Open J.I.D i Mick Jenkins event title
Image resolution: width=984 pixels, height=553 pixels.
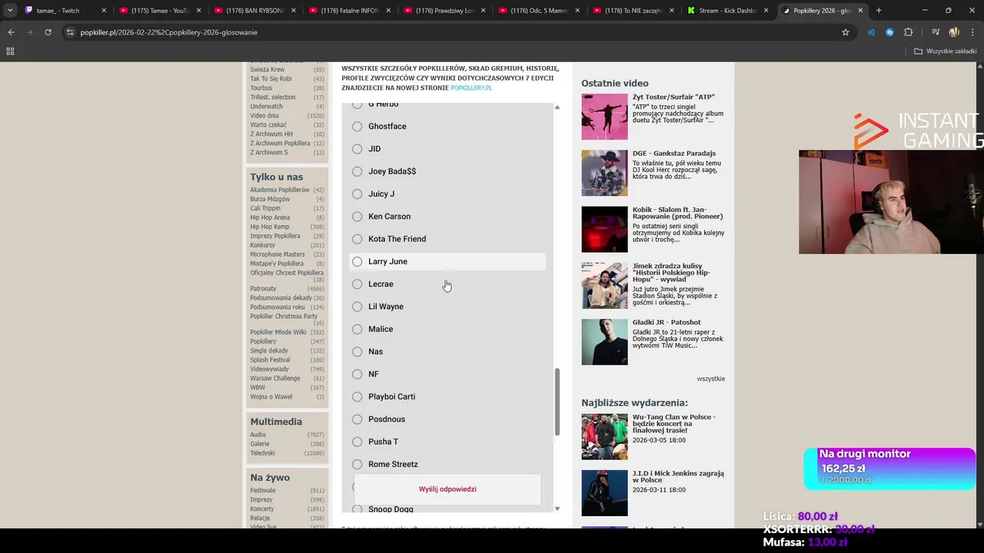[678, 477]
